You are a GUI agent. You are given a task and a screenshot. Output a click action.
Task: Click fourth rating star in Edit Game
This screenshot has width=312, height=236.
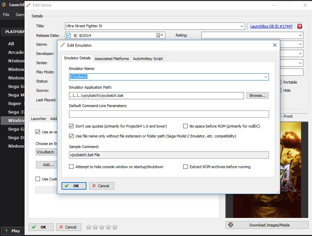(108, 227)
